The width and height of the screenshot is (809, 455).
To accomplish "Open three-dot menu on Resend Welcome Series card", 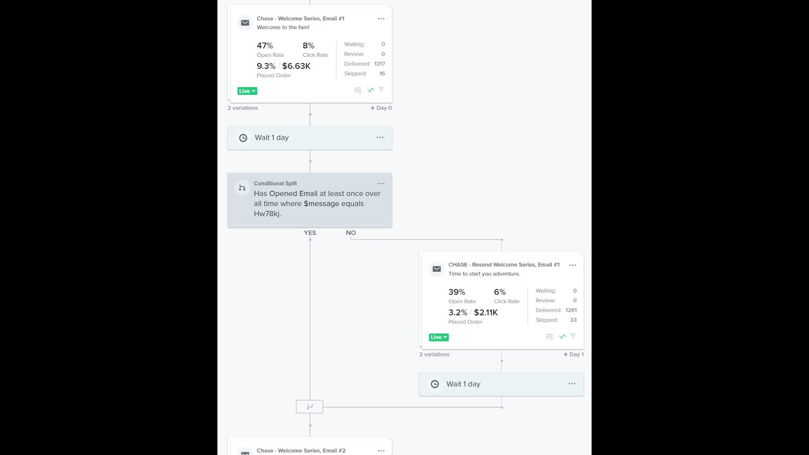I will [573, 265].
